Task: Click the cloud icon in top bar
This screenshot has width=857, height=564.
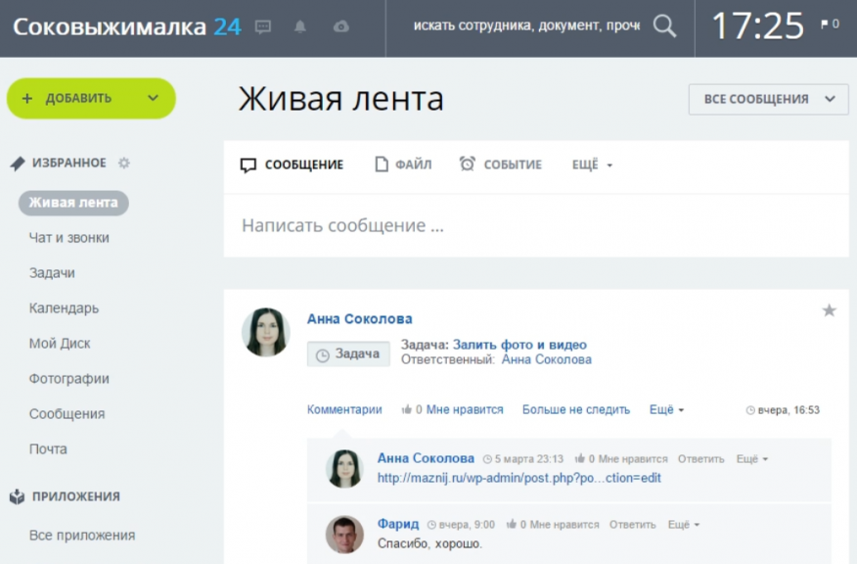Action: click(340, 26)
